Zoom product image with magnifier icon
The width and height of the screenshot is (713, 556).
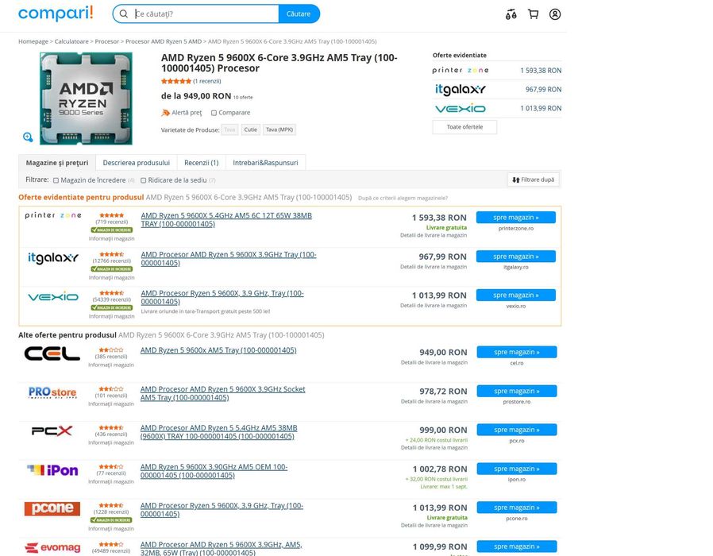[x=28, y=137]
